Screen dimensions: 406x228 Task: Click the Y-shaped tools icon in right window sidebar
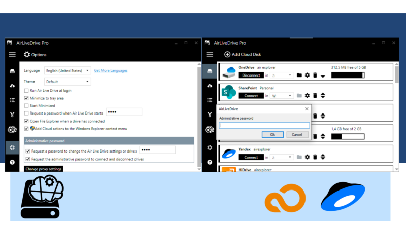210,115
